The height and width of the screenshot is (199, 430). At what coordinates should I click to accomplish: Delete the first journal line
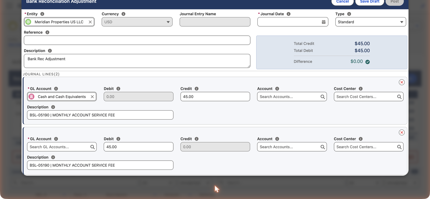(x=402, y=82)
